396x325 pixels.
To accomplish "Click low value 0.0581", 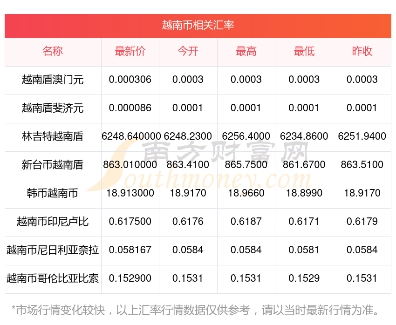I will 304,250.
